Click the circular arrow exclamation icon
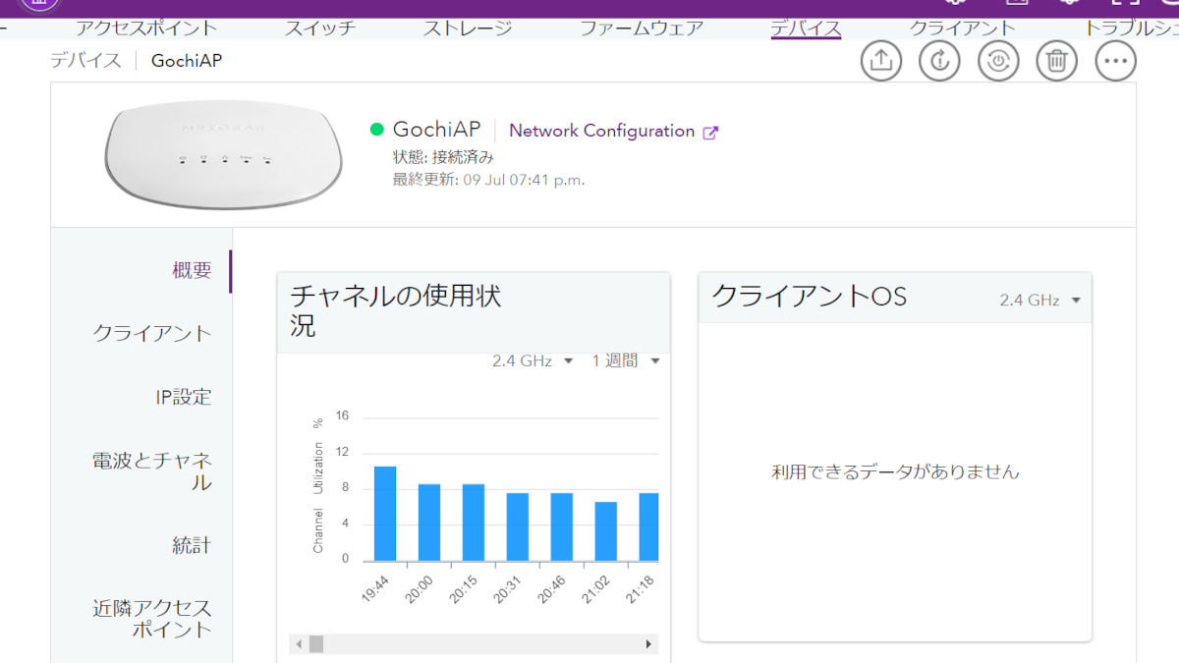The width and height of the screenshot is (1179, 663). 939,61
